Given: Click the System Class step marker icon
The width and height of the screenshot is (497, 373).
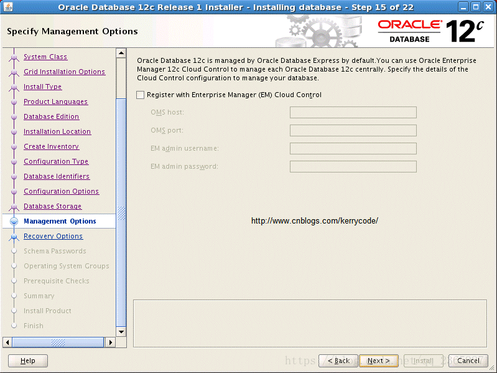Looking at the screenshot, I should [14, 57].
